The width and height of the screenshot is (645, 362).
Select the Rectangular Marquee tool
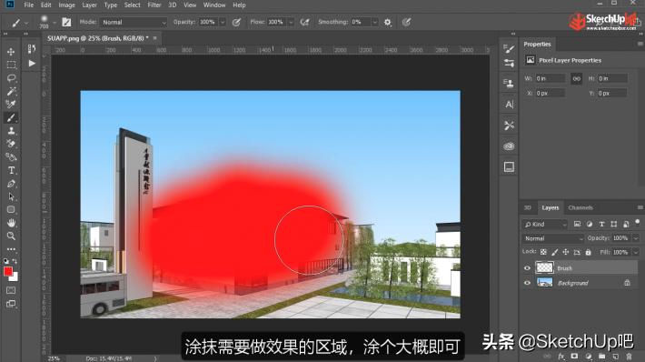click(11, 65)
